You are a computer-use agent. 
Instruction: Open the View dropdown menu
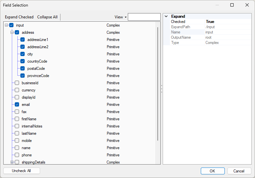pos(121,17)
